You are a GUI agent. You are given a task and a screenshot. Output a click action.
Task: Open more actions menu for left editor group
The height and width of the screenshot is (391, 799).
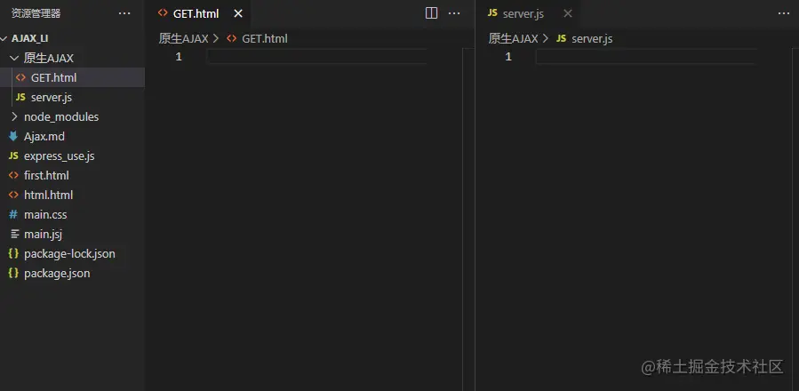[454, 13]
